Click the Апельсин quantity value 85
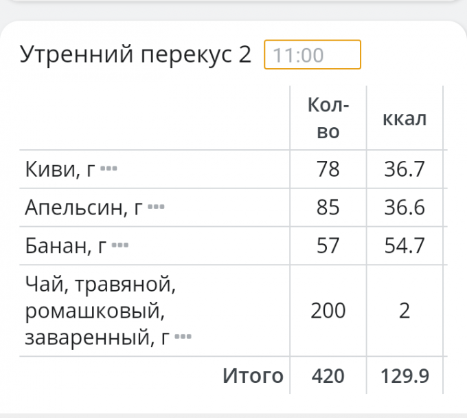 (x=328, y=208)
